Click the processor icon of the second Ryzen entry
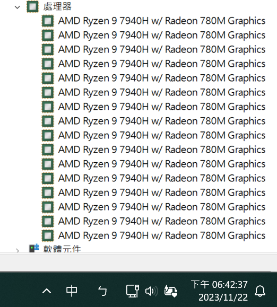277x307 pixels. [x=48, y=35]
